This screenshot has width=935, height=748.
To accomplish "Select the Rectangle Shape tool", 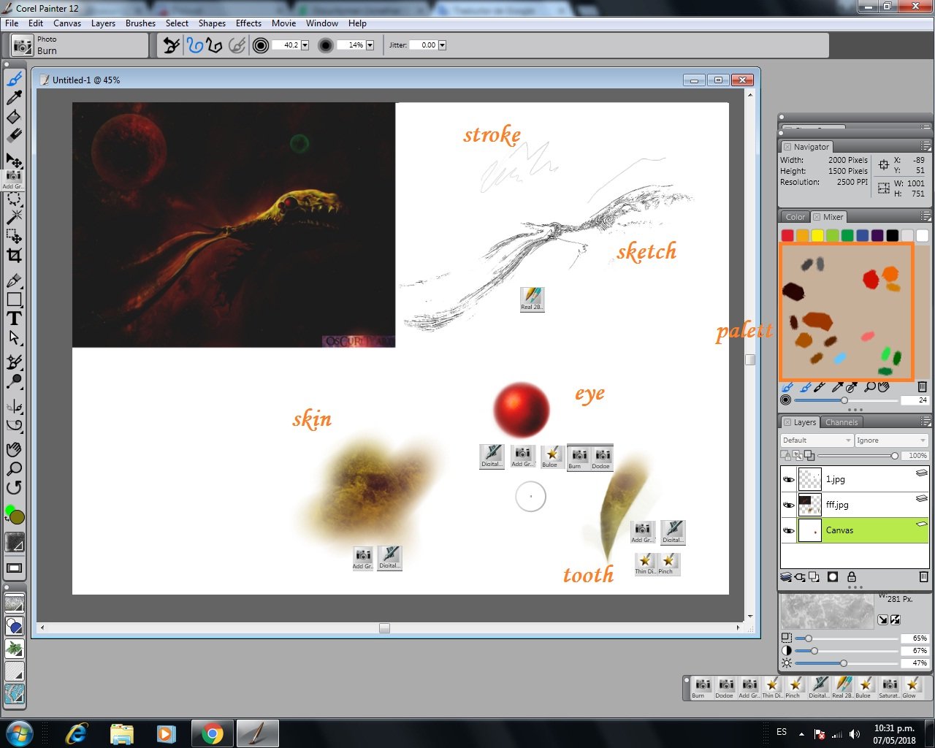I will [14, 299].
